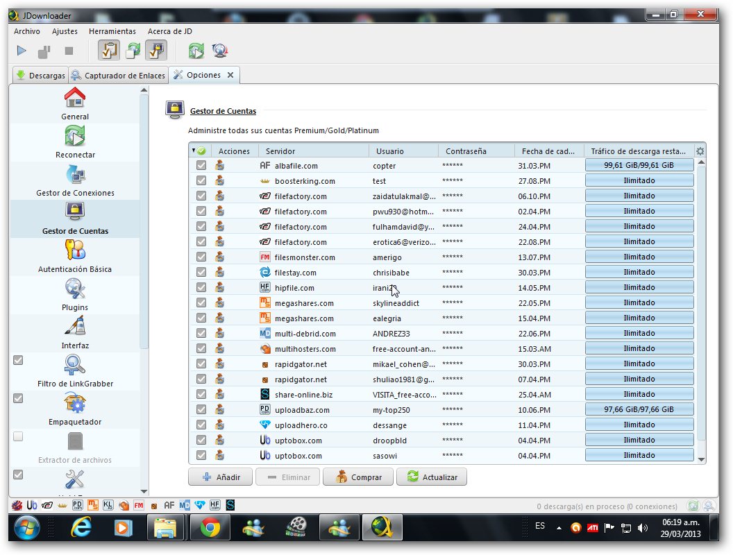Click albafile.com traffic bar 99,61 GiB
The width and height of the screenshot is (733, 555).
pos(639,165)
